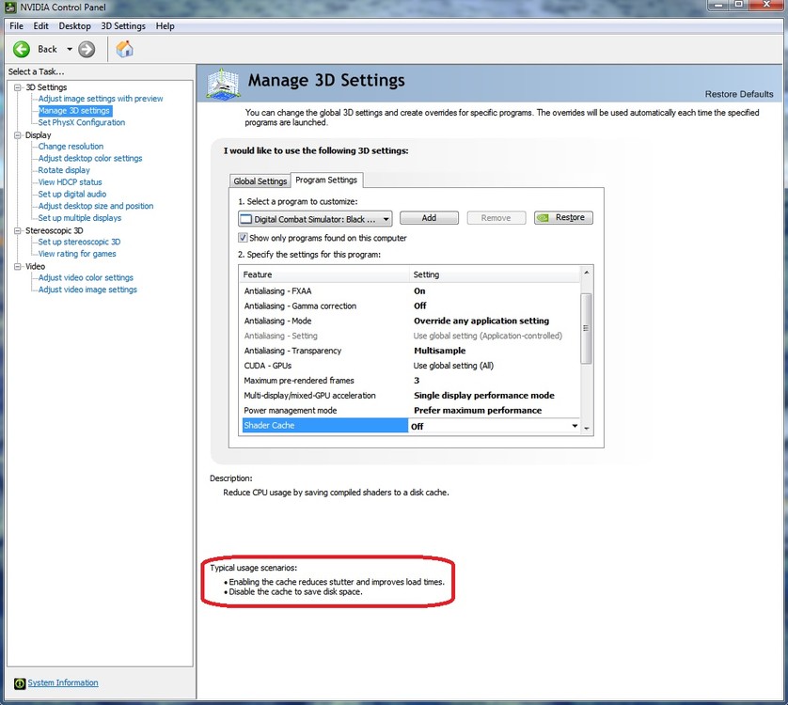Click the Manage 3D Settings header icon

pos(223,85)
